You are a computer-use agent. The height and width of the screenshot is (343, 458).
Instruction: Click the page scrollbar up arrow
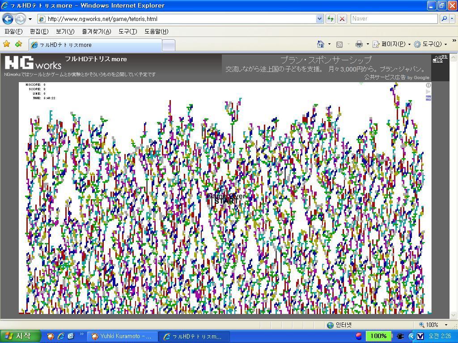click(x=454, y=57)
